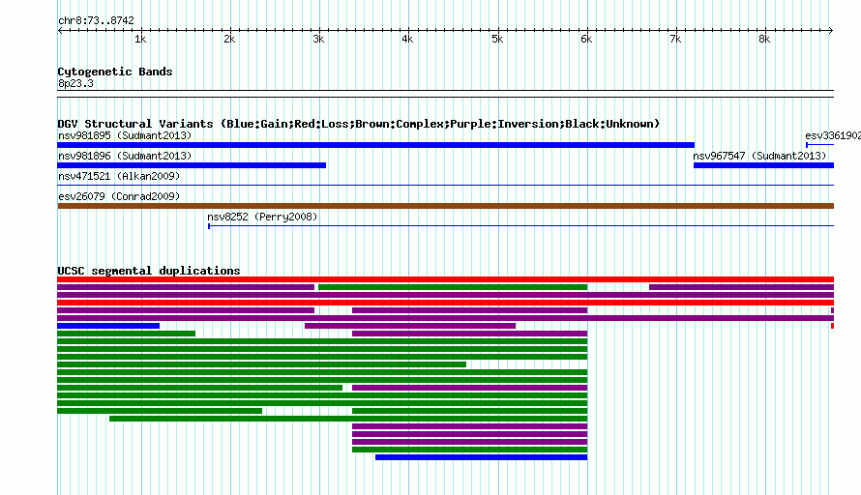Click the small blue esv3361902 feature
This screenshot has width=861, height=495.
coord(819,145)
